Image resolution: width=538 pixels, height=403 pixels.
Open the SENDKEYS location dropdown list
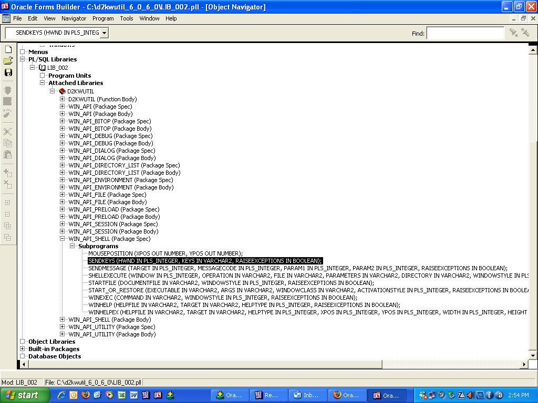click(x=105, y=33)
